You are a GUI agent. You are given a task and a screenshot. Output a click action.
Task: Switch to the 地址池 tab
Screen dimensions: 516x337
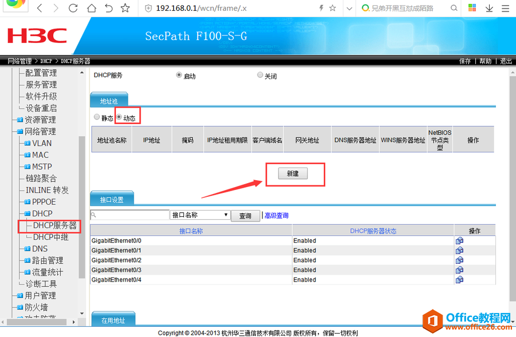click(x=109, y=101)
